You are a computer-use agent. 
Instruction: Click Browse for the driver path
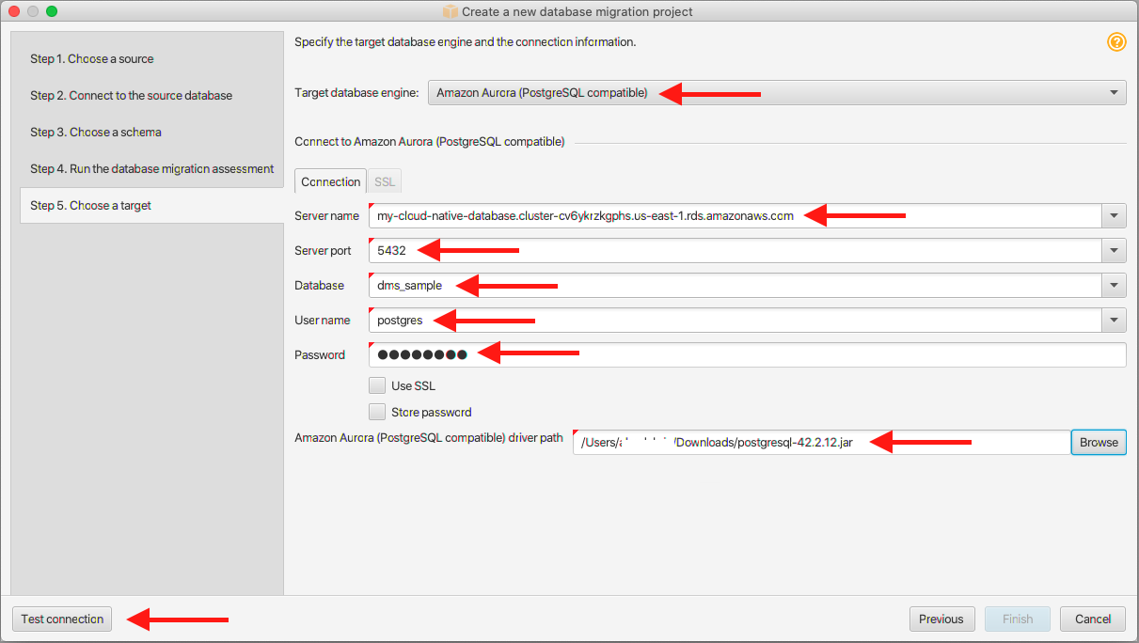[x=1098, y=443]
